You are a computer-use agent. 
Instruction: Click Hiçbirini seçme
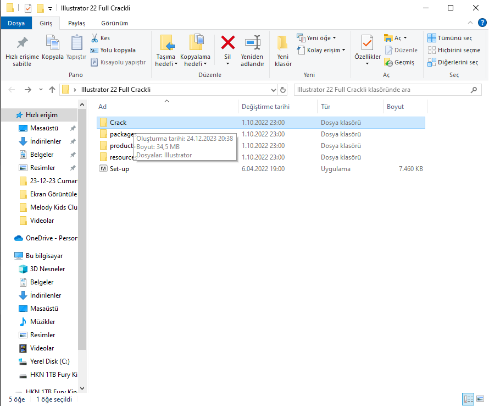pos(454,50)
